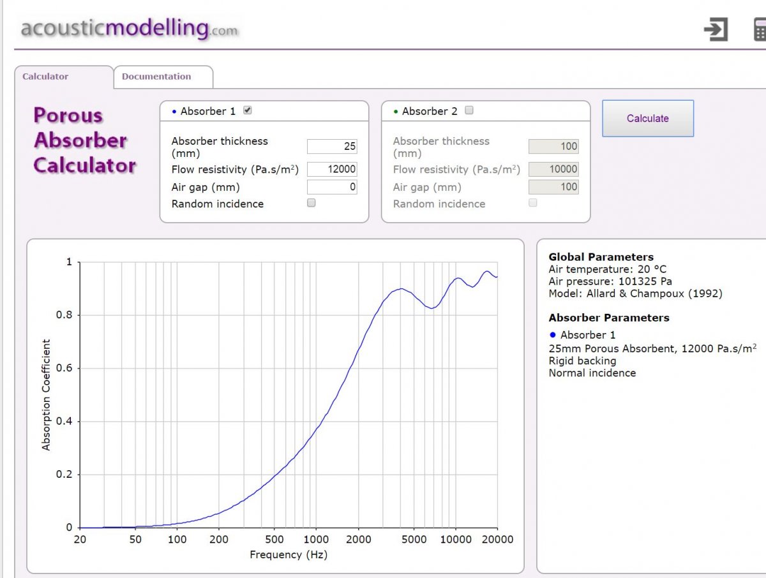Click the login arrow icon
766x578 pixels.
[716, 29]
